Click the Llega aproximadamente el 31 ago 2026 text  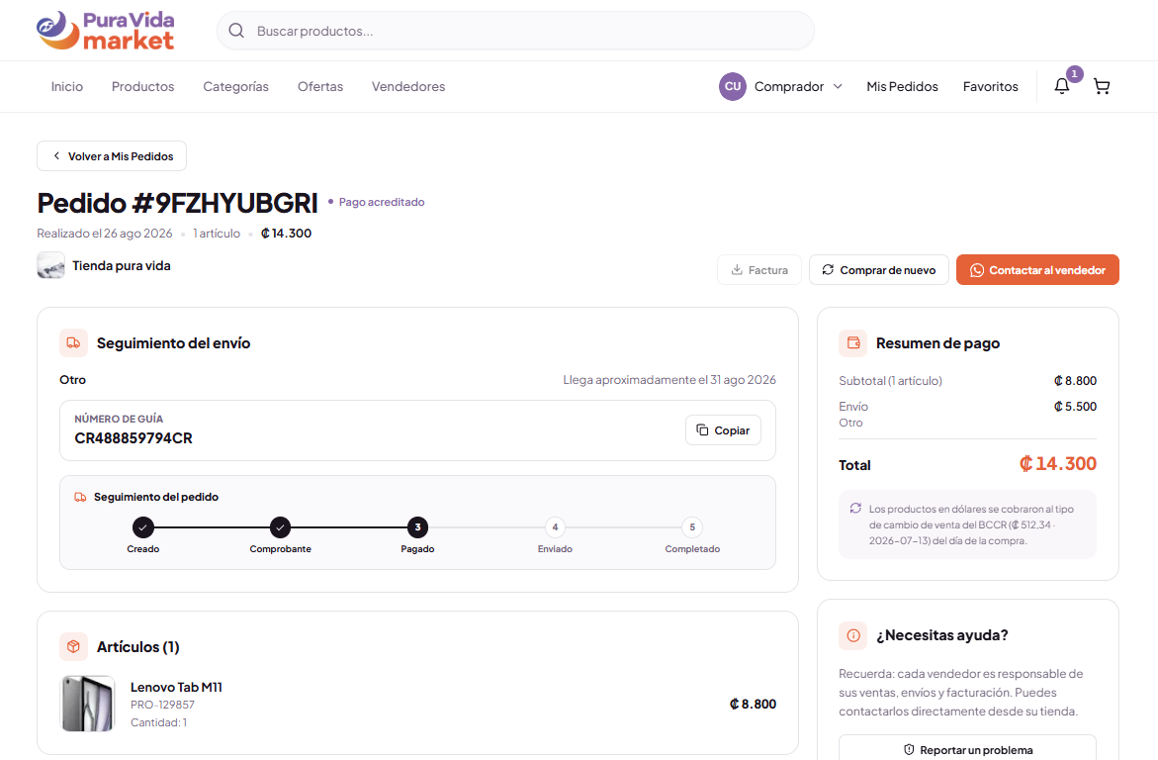pyautogui.click(x=669, y=380)
